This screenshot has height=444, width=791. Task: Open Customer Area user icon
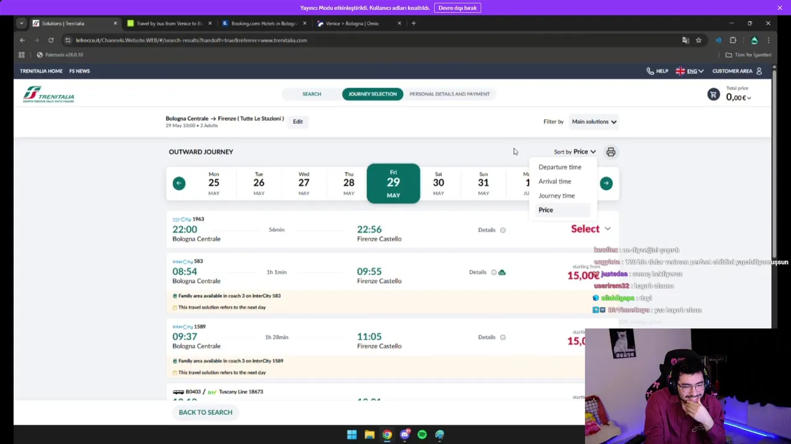(759, 71)
